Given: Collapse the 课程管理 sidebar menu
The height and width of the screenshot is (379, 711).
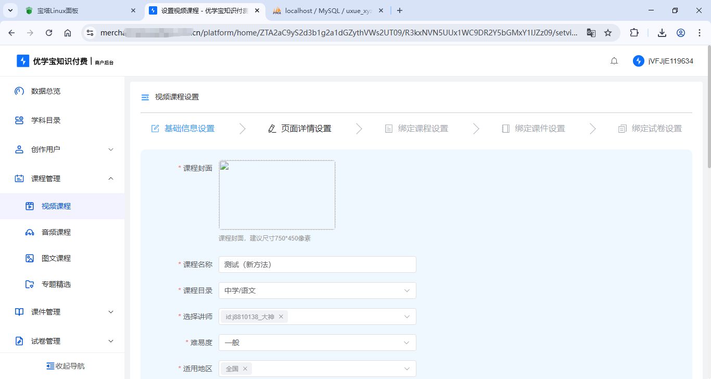Looking at the screenshot, I should click(62, 179).
